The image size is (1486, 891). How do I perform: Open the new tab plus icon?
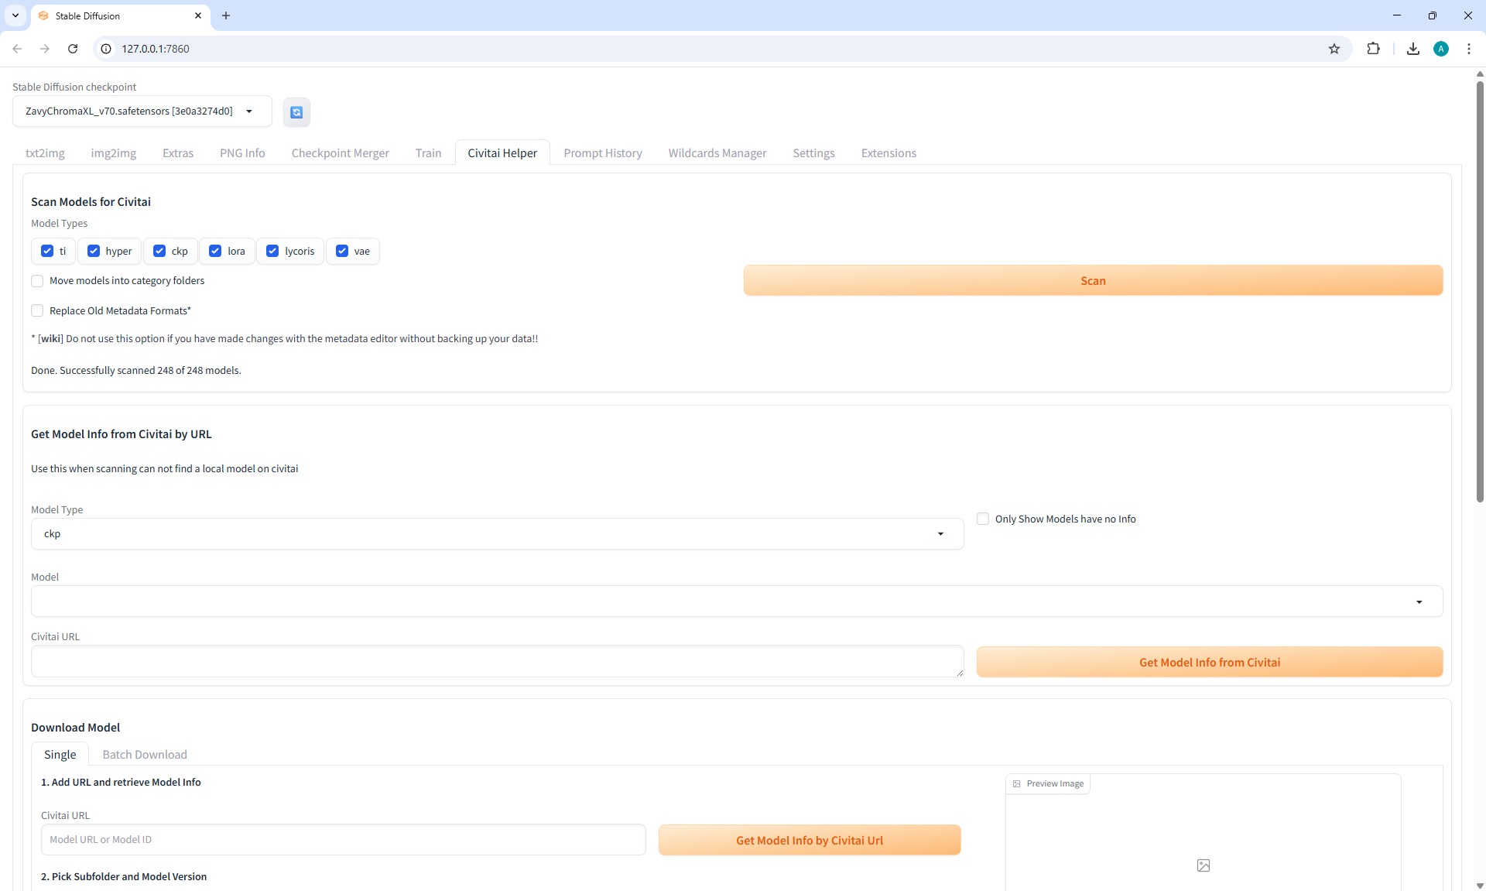226,15
